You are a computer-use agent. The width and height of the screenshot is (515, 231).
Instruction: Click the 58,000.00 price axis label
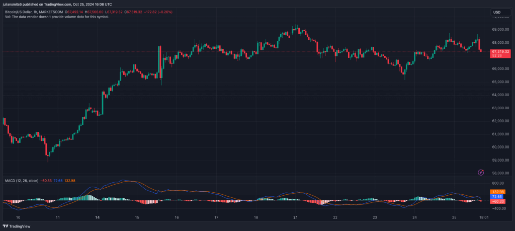coord(500,173)
